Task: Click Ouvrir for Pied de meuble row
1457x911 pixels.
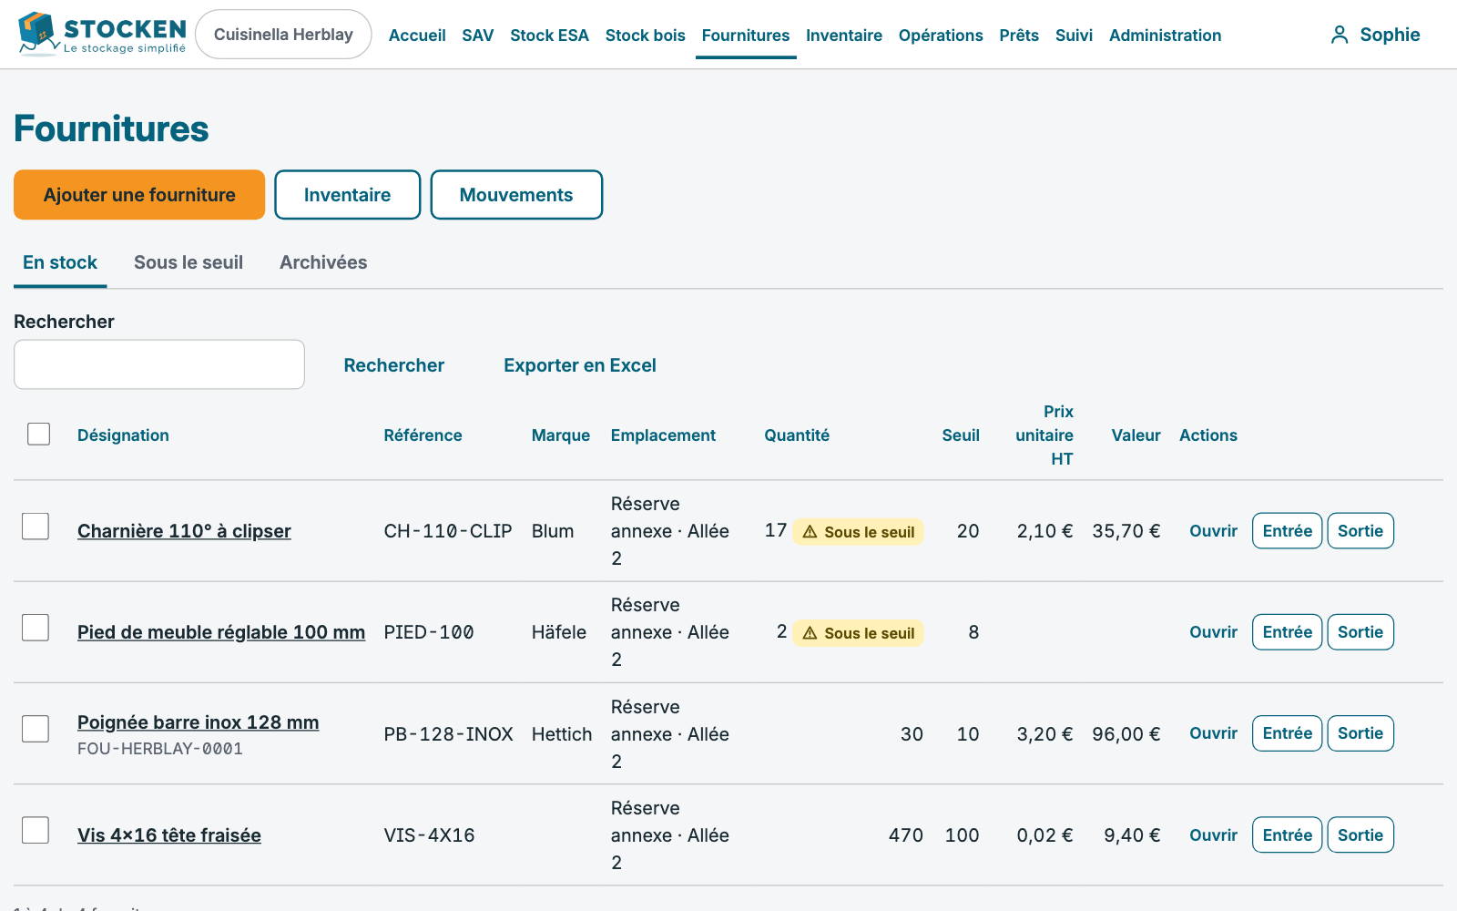Action: 1213,632
